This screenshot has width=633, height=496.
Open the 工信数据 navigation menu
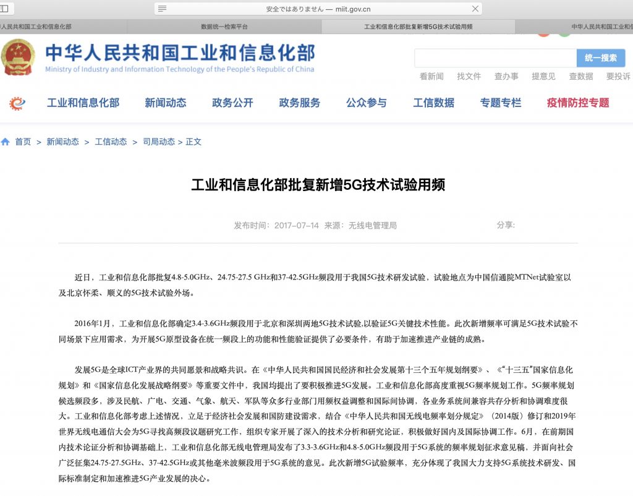pyautogui.click(x=433, y=103)
